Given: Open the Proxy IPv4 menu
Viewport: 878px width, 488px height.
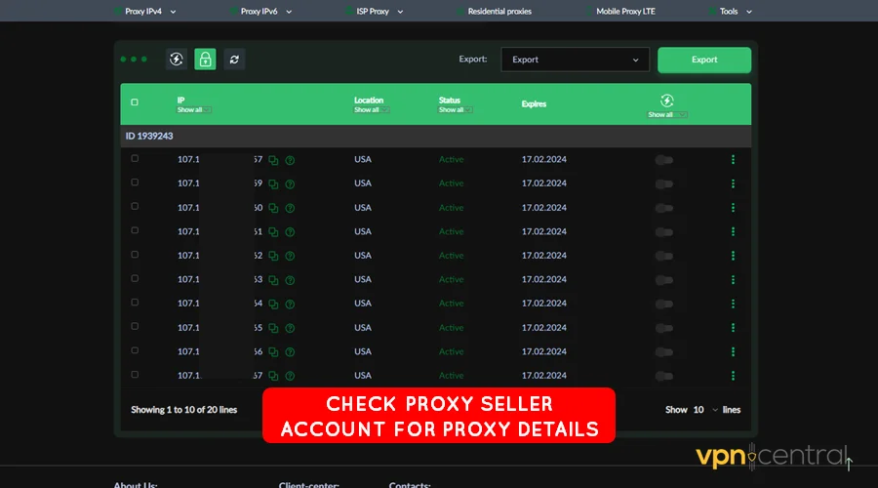Looking at the screenshot, I should [x=149, y=11].
